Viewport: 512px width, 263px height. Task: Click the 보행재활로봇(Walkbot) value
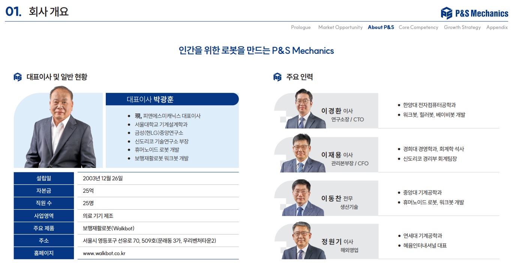pyautogui.click(x=108, y=228)
